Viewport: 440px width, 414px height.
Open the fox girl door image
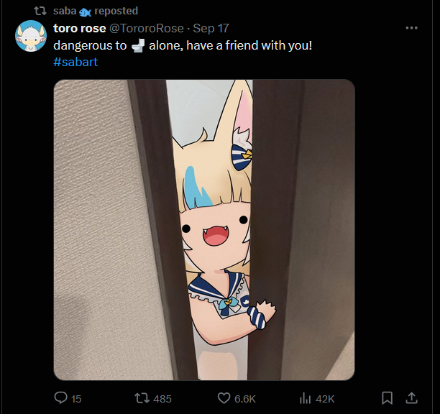tap(204, 230)
